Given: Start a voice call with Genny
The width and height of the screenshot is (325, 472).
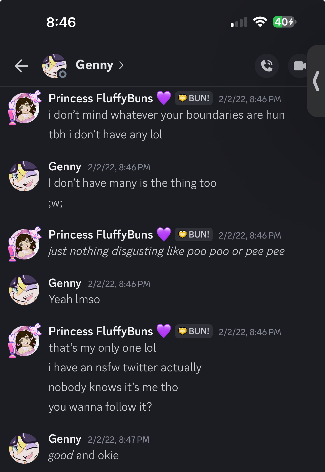Looking at the screenshot, I should 267,66.
